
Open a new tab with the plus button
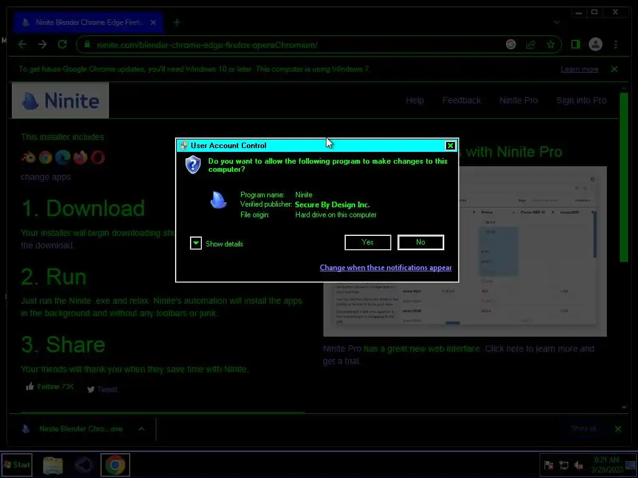click(176, 22)
